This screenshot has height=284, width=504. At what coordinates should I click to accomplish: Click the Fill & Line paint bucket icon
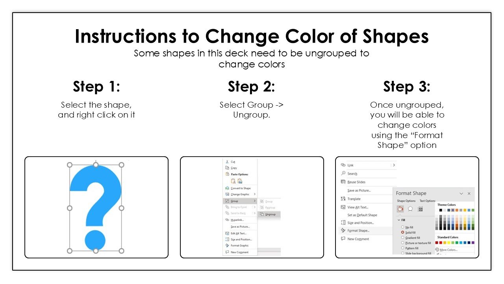(x=400, y=209)
